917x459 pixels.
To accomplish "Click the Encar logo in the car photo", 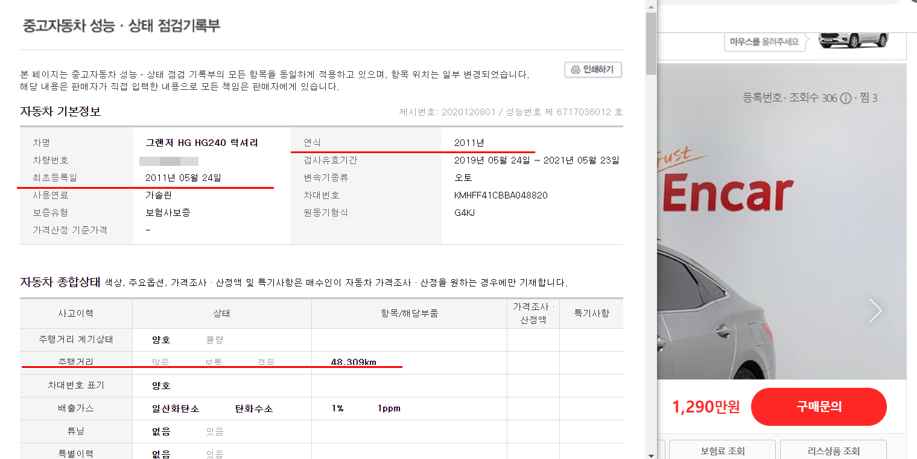I will [x=726, y=193].
